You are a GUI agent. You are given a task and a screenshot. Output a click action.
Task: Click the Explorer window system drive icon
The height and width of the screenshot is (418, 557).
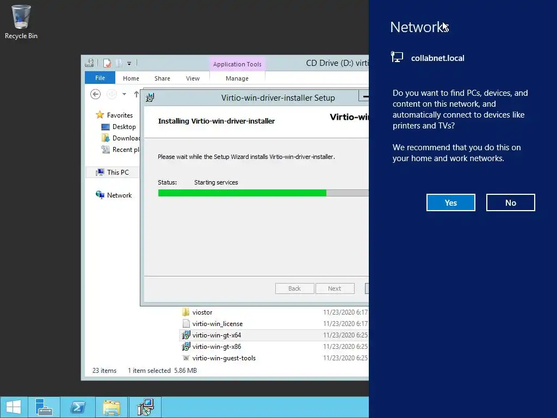click(90, 63)
